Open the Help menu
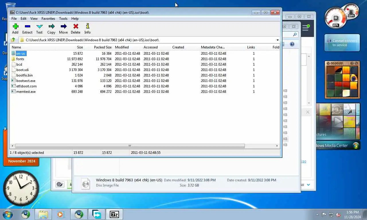Viewport: 367px width, 220px height. pos(75,19)
